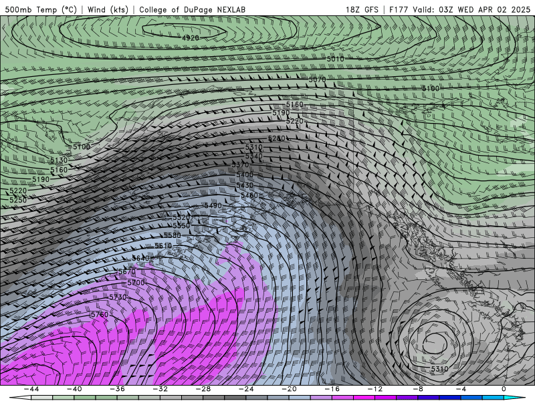Click the violet swatch between -10 and -8
Screen dimensions: 535x401
407,398
